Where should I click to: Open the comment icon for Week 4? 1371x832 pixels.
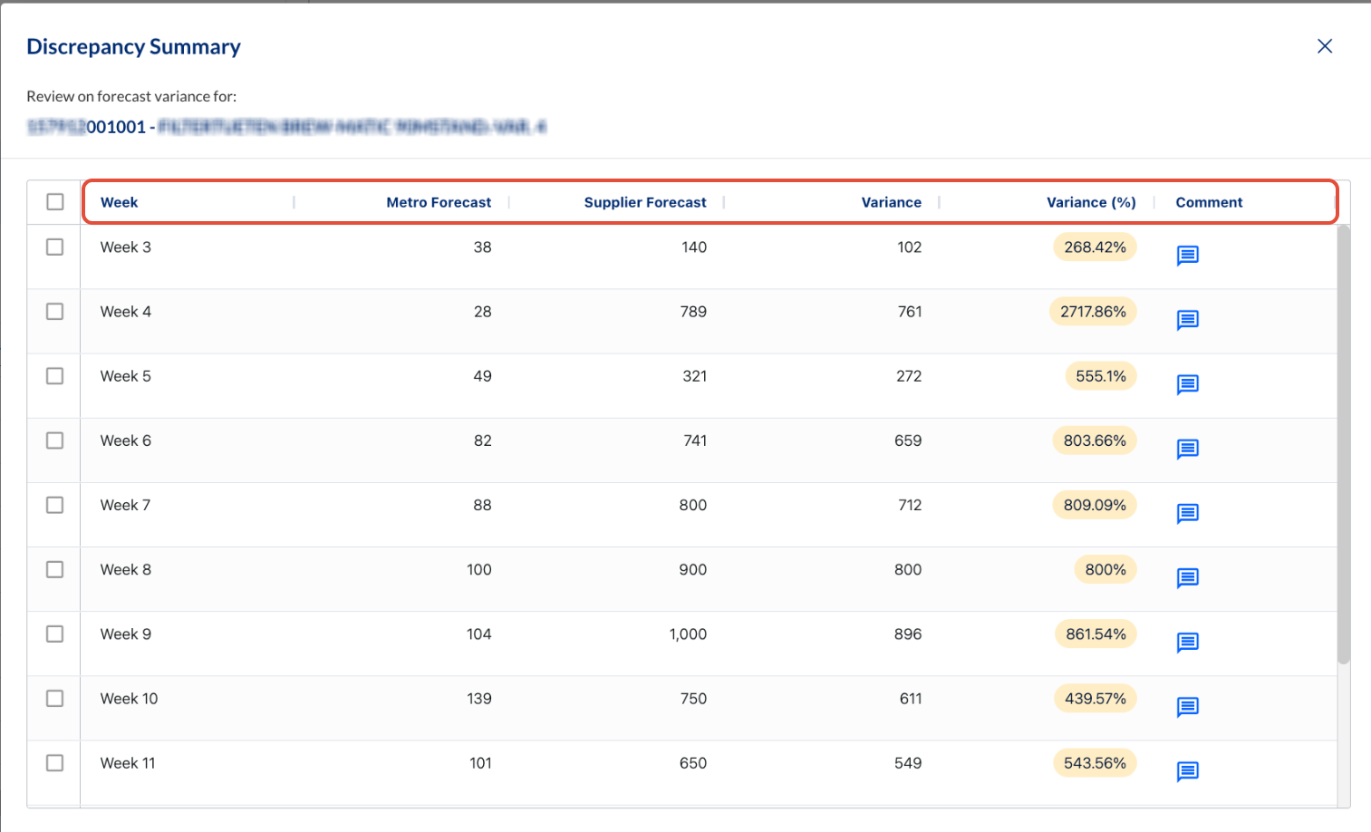pos(1187,320)
